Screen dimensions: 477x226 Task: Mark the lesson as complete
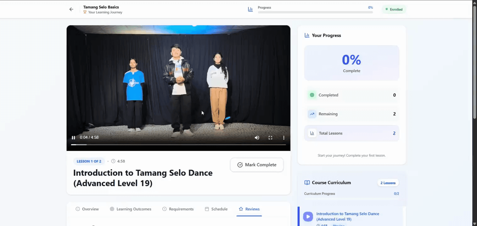tap(257, 165)
